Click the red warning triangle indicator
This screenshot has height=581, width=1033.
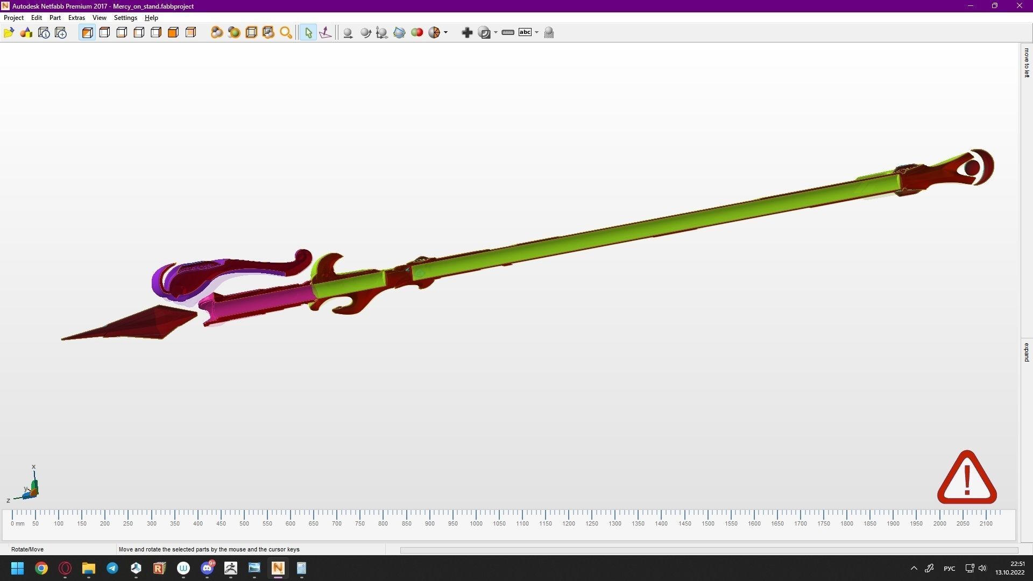[967, 478]
